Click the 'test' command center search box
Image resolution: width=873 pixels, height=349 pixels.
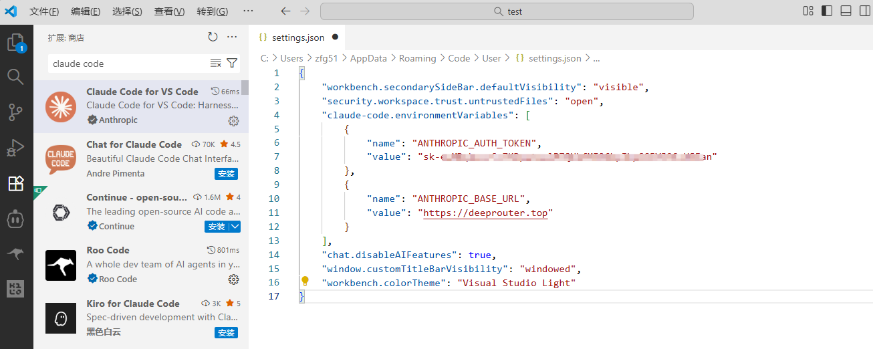[507, 11]
